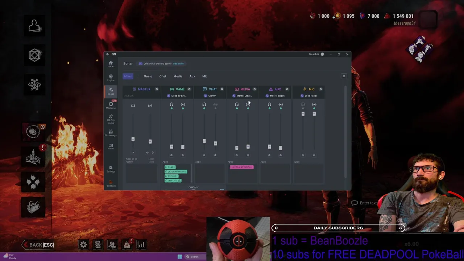Click the Master hearing icon beside stream mute

coord(153,153)
